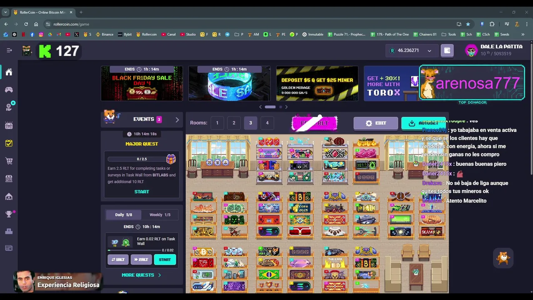Expand the Events panel chevron

click(177, 120)
